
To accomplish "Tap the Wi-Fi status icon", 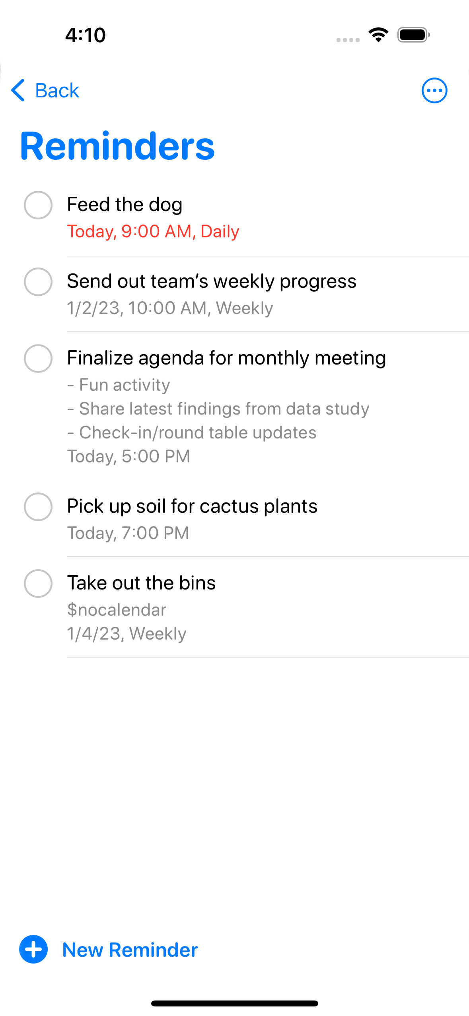I will tap(378, 35).
